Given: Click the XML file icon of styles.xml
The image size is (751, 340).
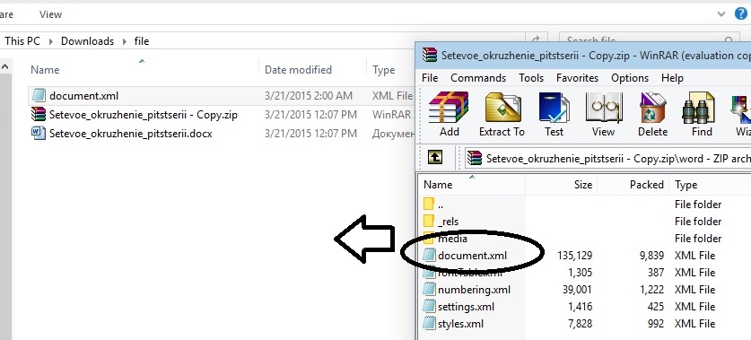Looking at the screenshot, I should point(429,323).
